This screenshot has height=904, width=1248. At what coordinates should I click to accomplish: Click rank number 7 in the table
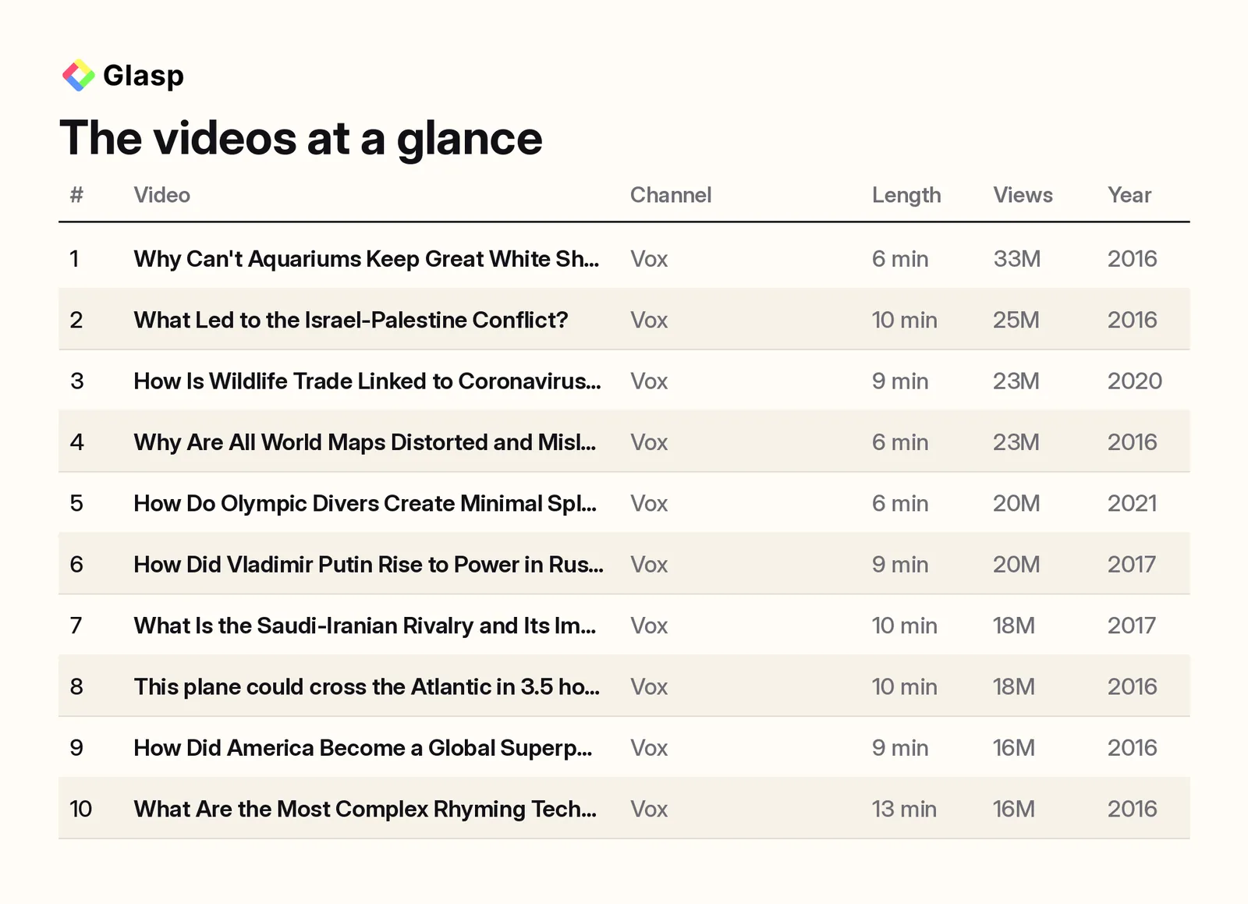pyautogui.click(x=76, y=626)
